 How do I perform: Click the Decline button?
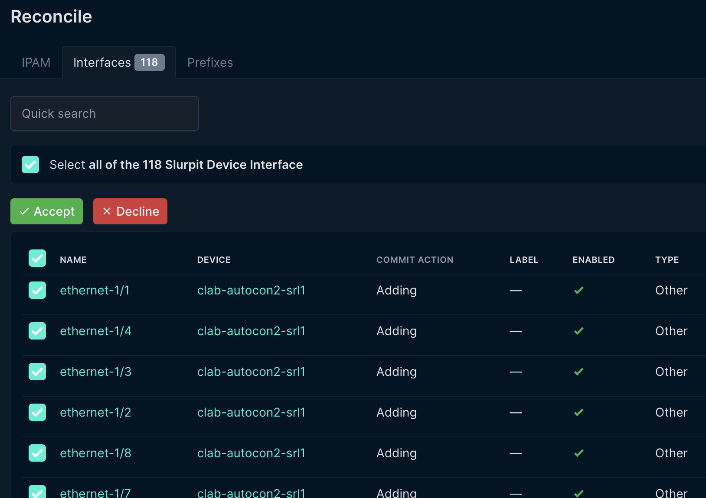[x=130, y=211]
